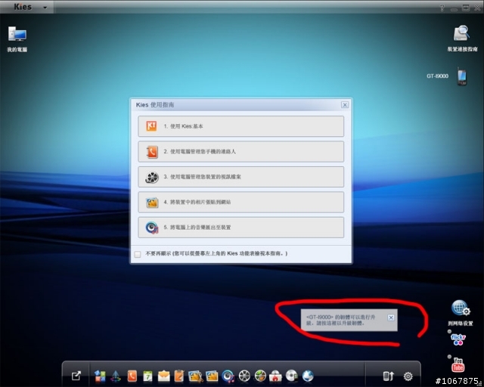Click the help question mark in title bar
Screen dimensions: 484x387
(442, 8)
